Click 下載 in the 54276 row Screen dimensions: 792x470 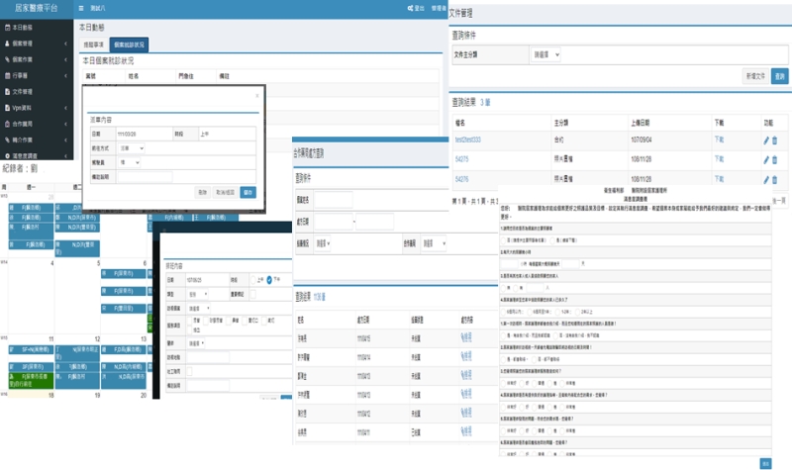720,179
